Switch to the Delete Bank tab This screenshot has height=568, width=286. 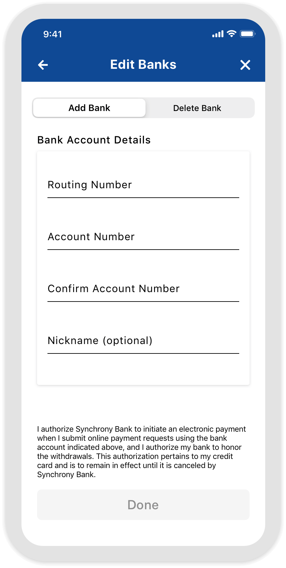197,108
